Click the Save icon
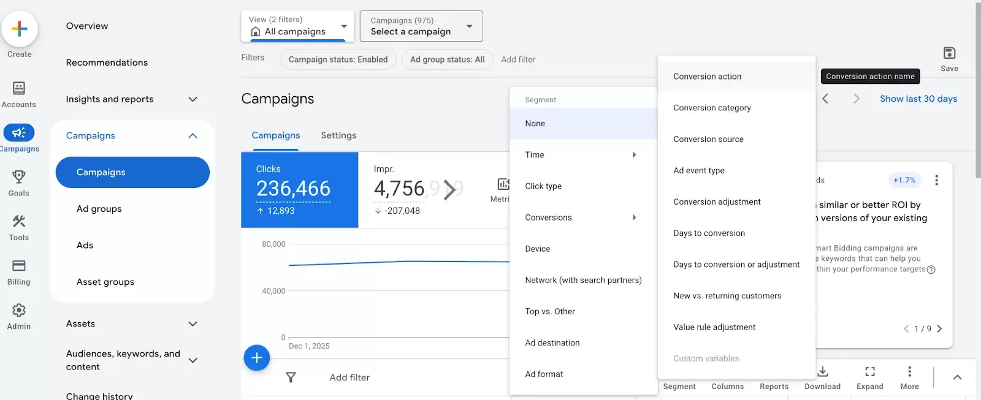 tap(949, 53)
